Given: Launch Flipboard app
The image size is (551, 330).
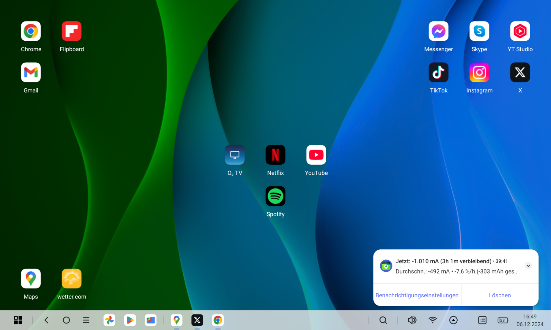Looking at the screenshot, I should [x=72, y=31].
